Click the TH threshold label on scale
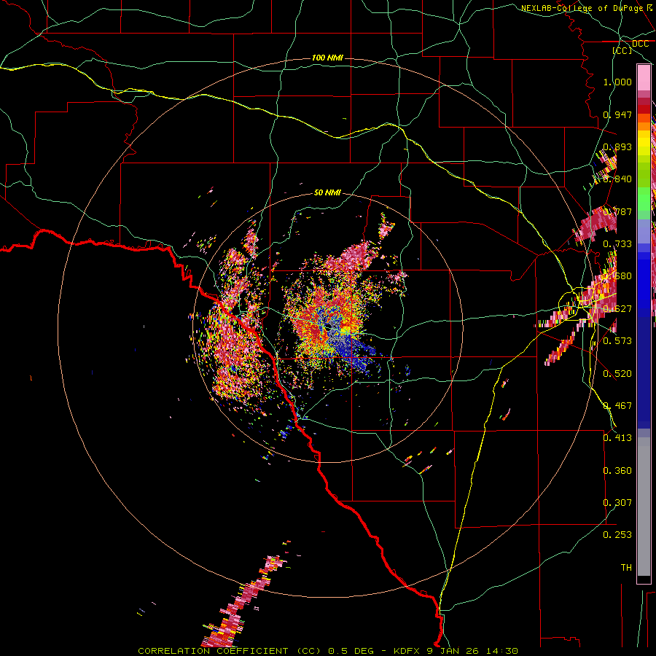The width and height of the screenshot is (656, 656). (626, 568)
